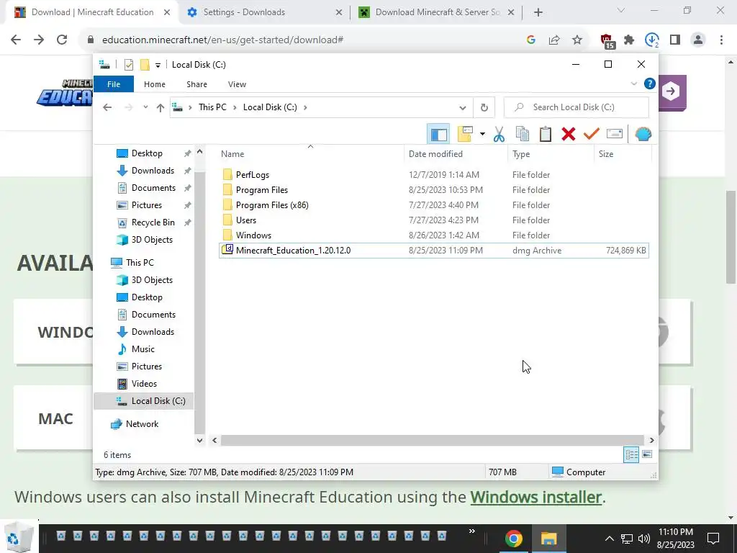Reload the Chrome page
The image size is (737, 553).
[62, 40]
